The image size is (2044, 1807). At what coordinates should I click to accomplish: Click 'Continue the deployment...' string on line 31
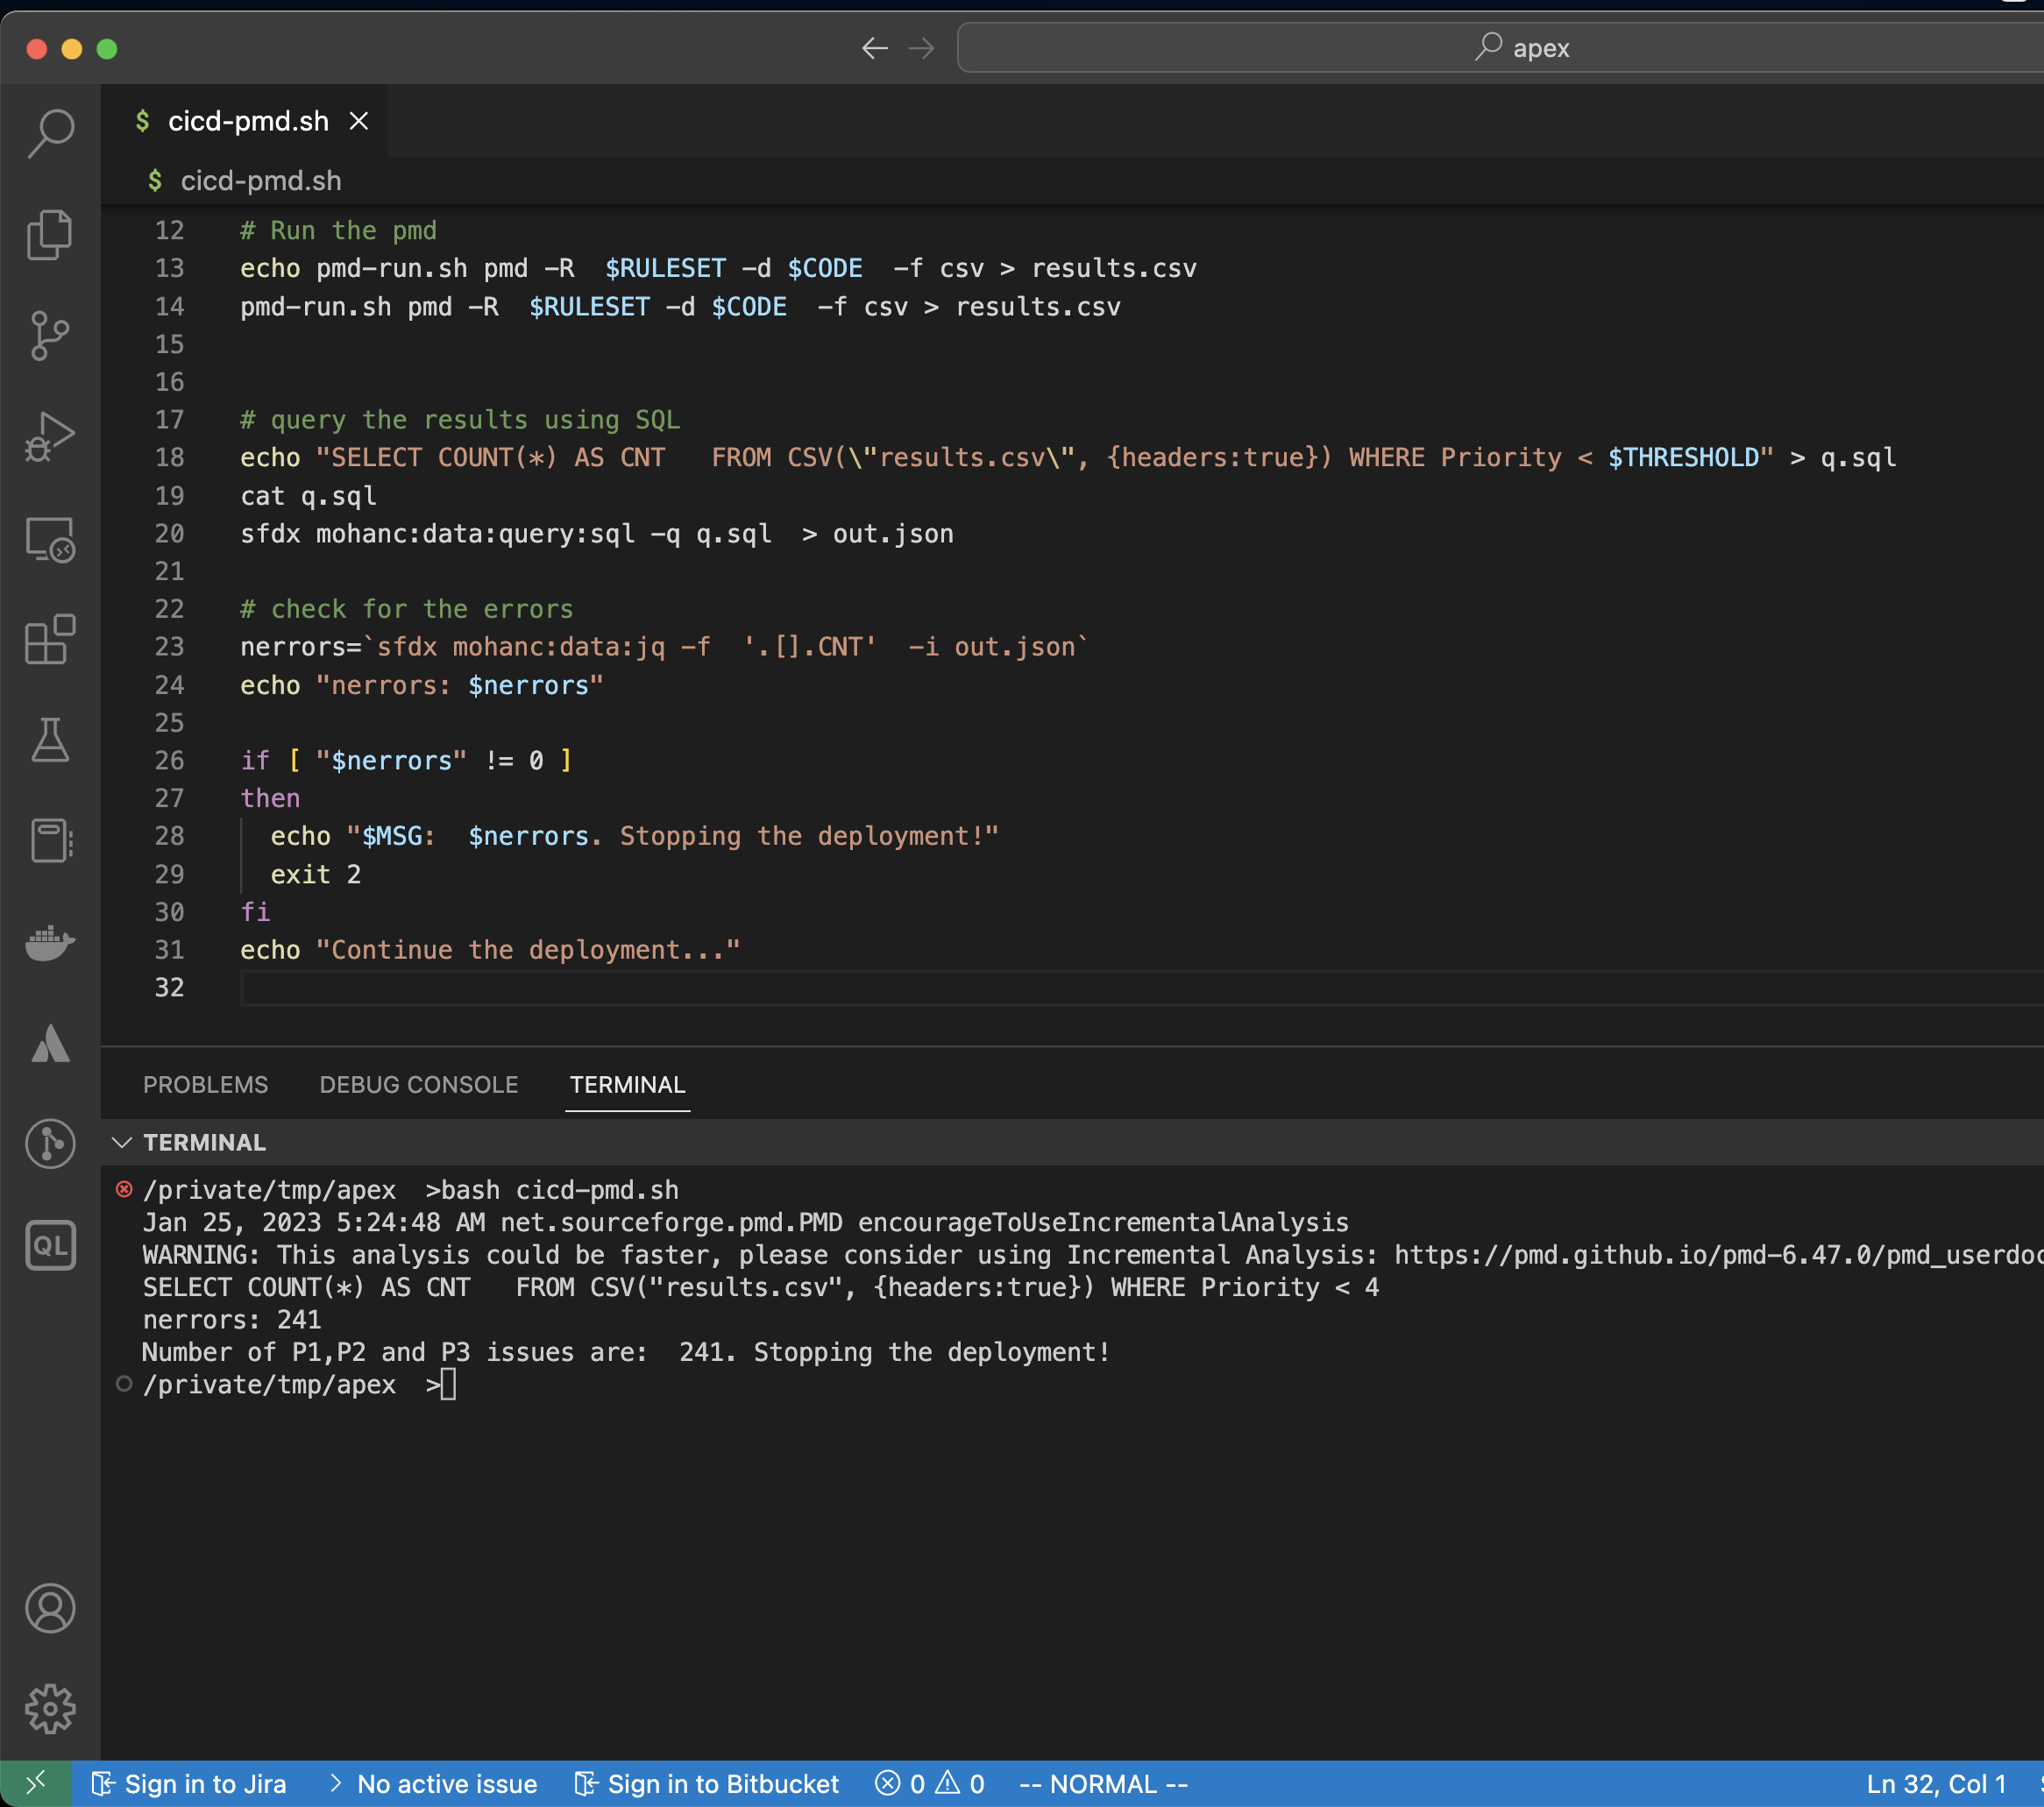tap(528, 950)
